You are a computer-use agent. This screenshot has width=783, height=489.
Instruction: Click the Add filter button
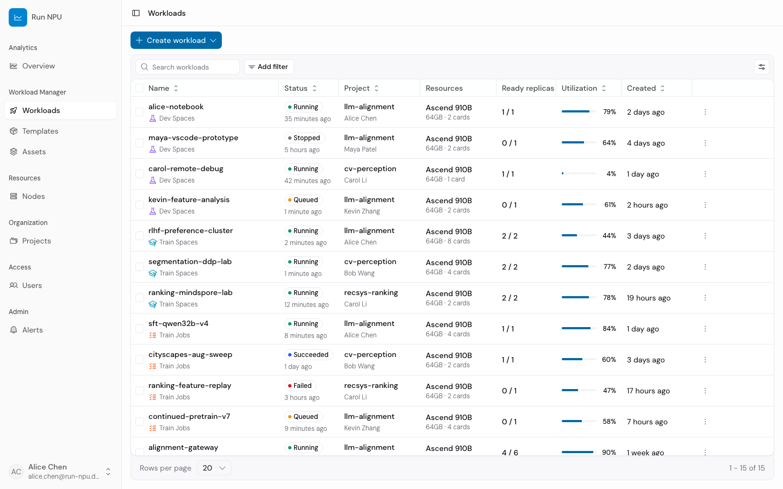pyautogui.click(x=269, y=67)
